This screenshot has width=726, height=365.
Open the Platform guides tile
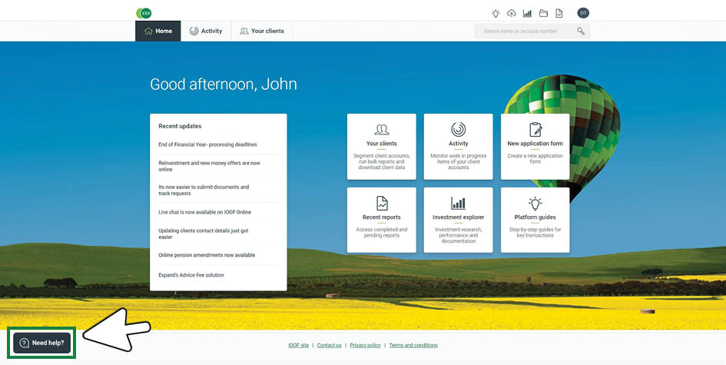pyautogui.click(x=535, y=220)
